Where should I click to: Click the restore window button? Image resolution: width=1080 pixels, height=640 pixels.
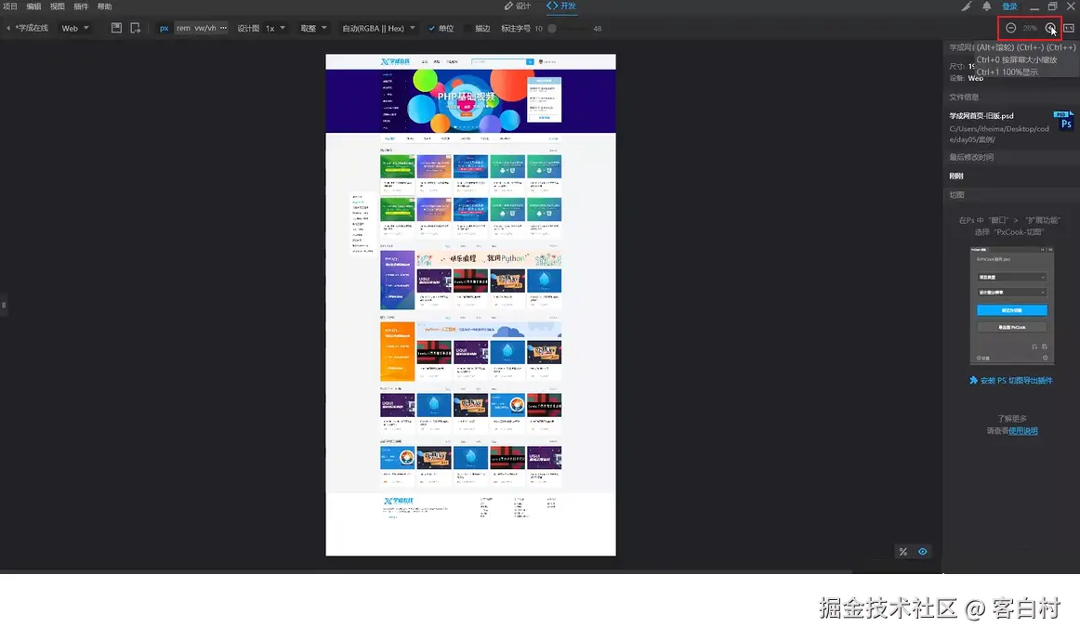1052,7
